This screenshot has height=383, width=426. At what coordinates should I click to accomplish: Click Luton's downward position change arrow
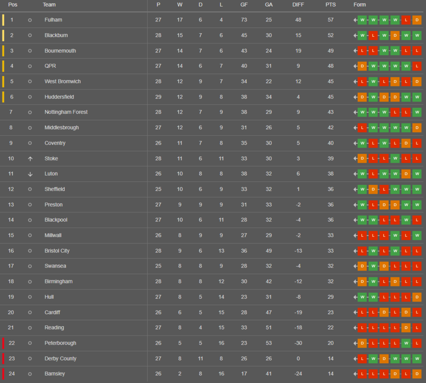pos(30,174)
